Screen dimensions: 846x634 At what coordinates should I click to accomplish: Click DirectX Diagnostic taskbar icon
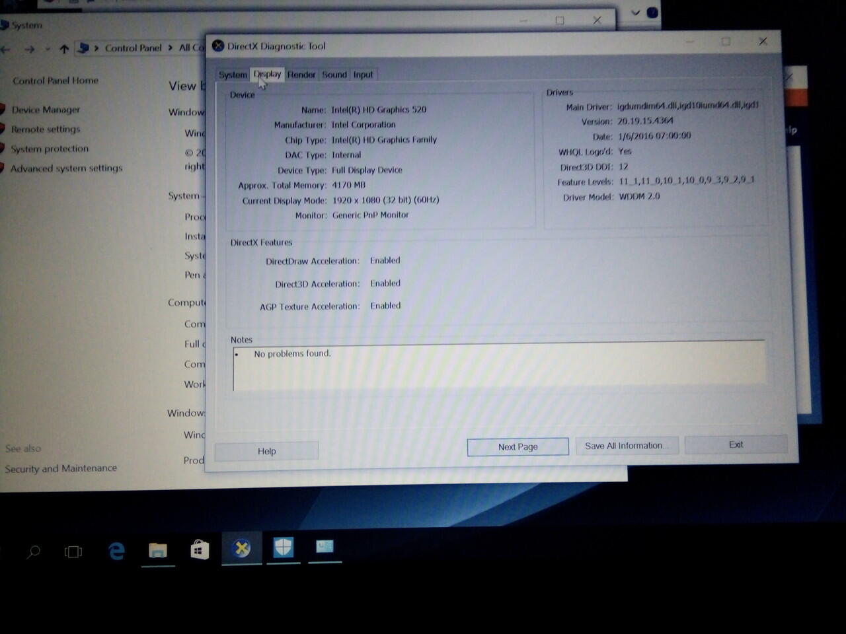242,548
